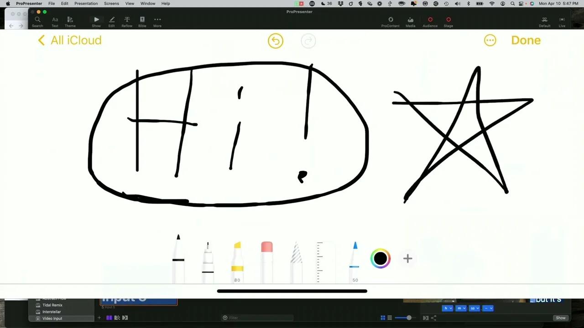Open the hours dropdown in the timer controls
584x328 pixels.
point(448,308)
